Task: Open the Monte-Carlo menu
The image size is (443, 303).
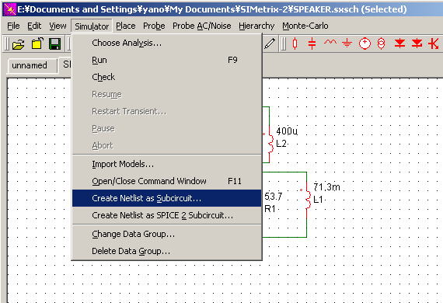Action: [305, 26]
